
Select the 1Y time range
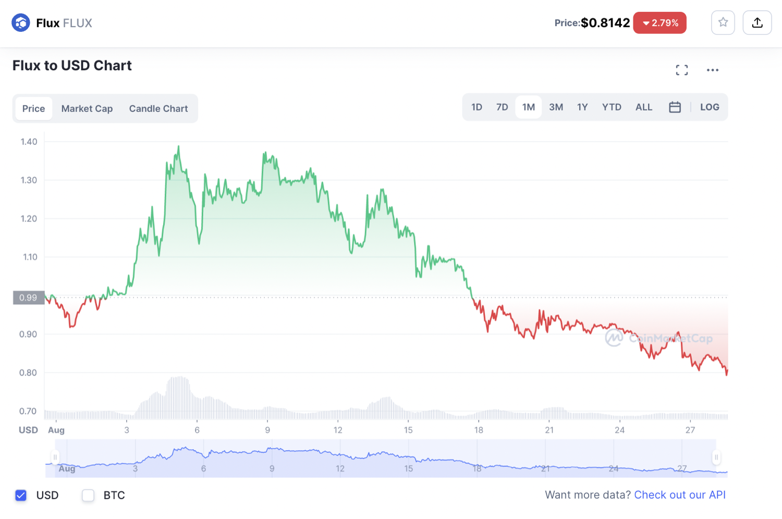582,107
